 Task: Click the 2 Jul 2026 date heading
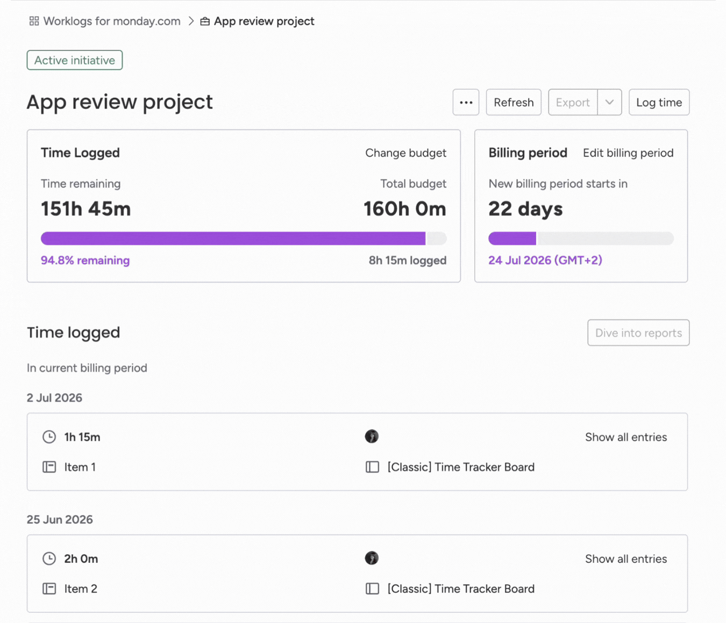pos(54,398)
